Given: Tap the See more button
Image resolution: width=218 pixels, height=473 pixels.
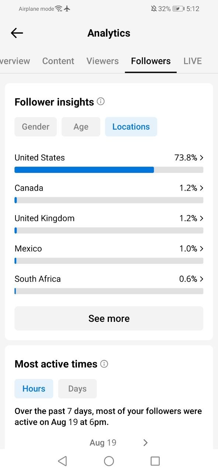Looking at the screenshot, I should 109,319.
